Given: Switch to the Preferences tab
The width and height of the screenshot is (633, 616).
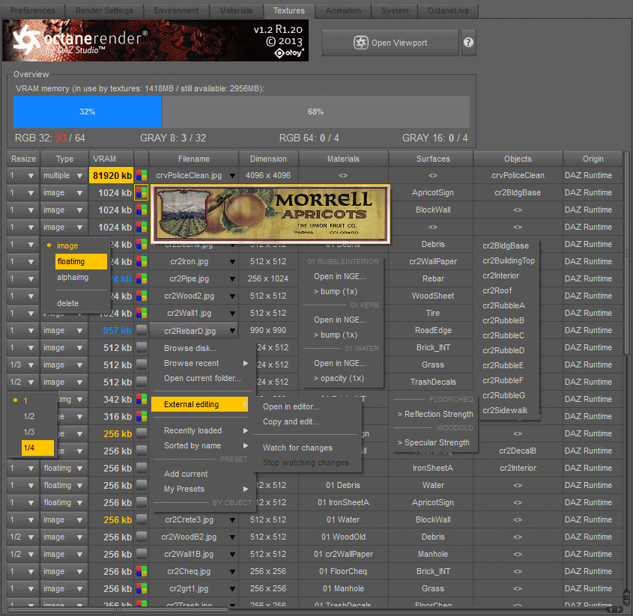Looking at the screenshot, I should point(33,10).
